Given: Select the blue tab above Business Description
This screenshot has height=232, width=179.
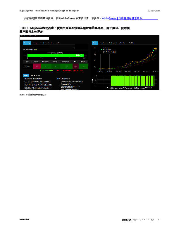Looking at the screenshot, I should [26, 76].
